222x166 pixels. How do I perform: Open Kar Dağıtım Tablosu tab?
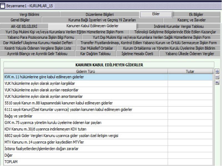pyautogui.click(x=95, y=54)
